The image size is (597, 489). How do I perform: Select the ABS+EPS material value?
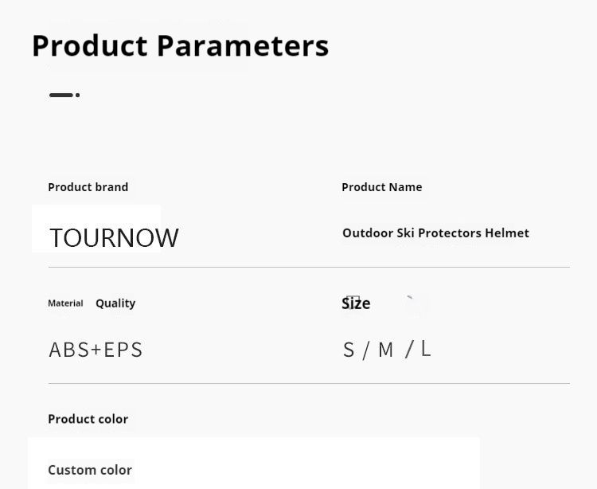pos(96,350)
